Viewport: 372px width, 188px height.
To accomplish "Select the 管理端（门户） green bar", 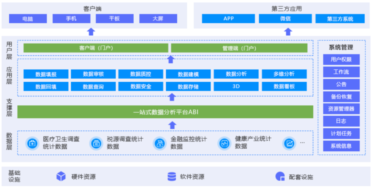I will pos(239,48).
